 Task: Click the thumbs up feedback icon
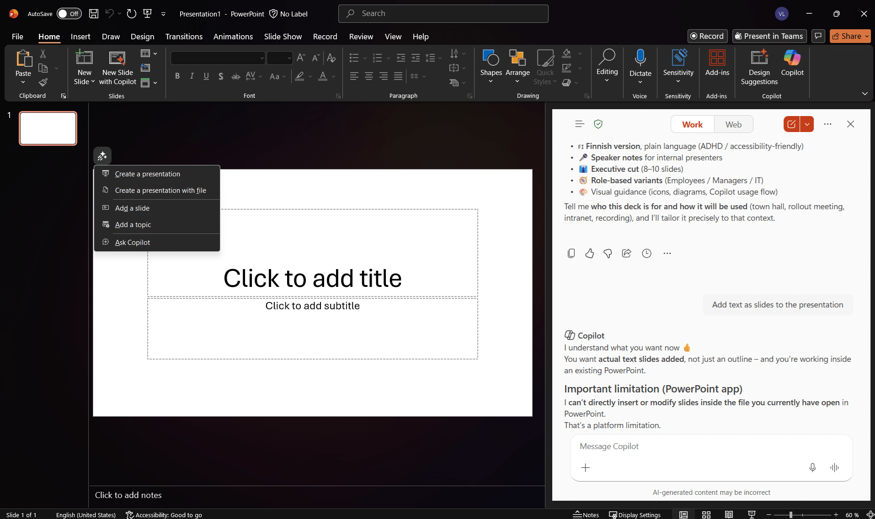click(589, 253)
